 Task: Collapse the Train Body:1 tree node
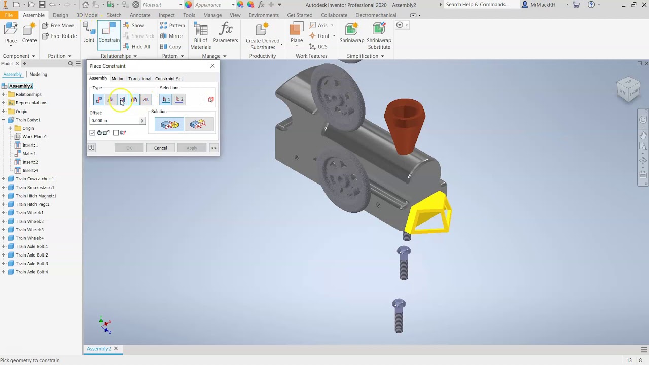coord(4,120)
